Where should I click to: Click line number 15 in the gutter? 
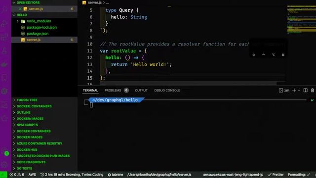[x=90, y=78]
